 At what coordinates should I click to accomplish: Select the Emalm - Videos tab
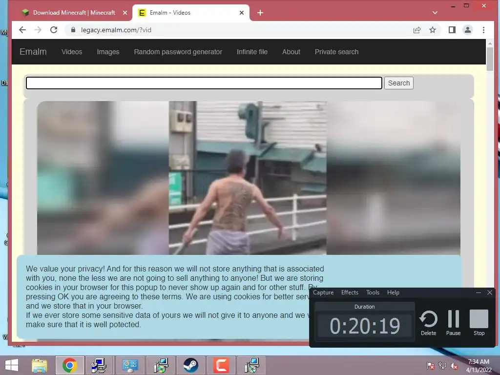191,13
